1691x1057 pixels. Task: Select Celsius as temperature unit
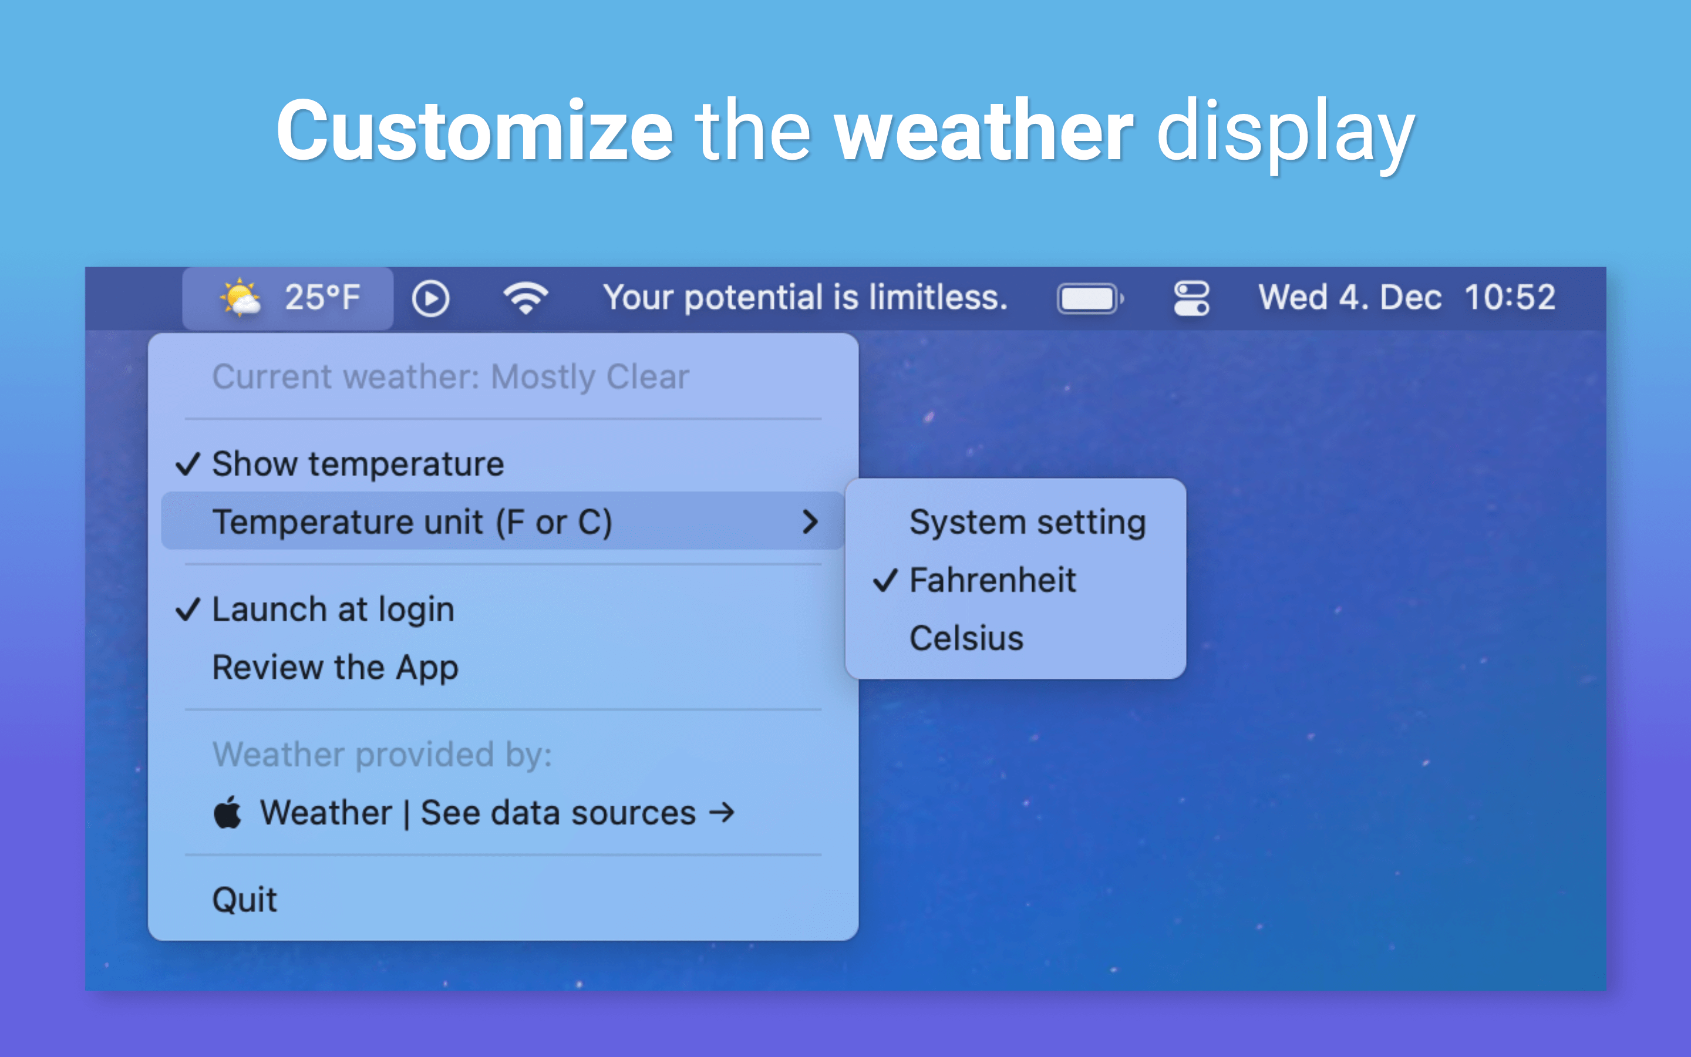tap(966, 638)
